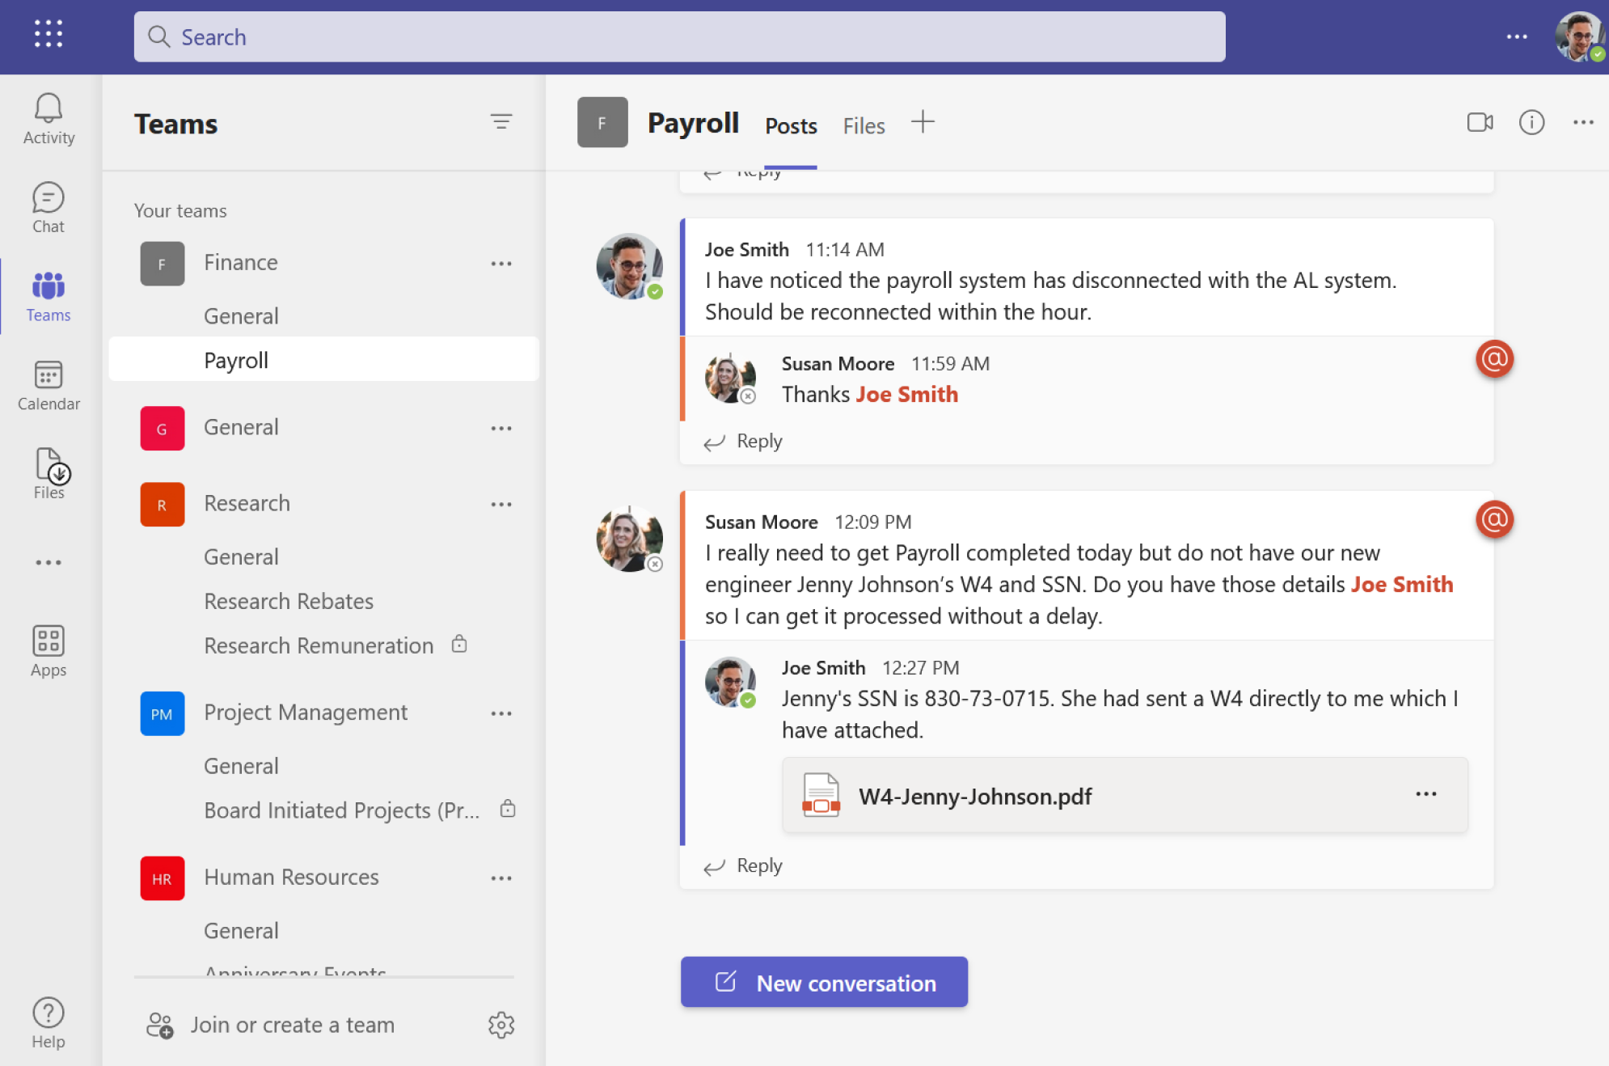Click Joe Smith's avatar on the 12:27 PM reply
Image resolution: width=1609 pixels, height=1066 pixels.
[730, 682]
